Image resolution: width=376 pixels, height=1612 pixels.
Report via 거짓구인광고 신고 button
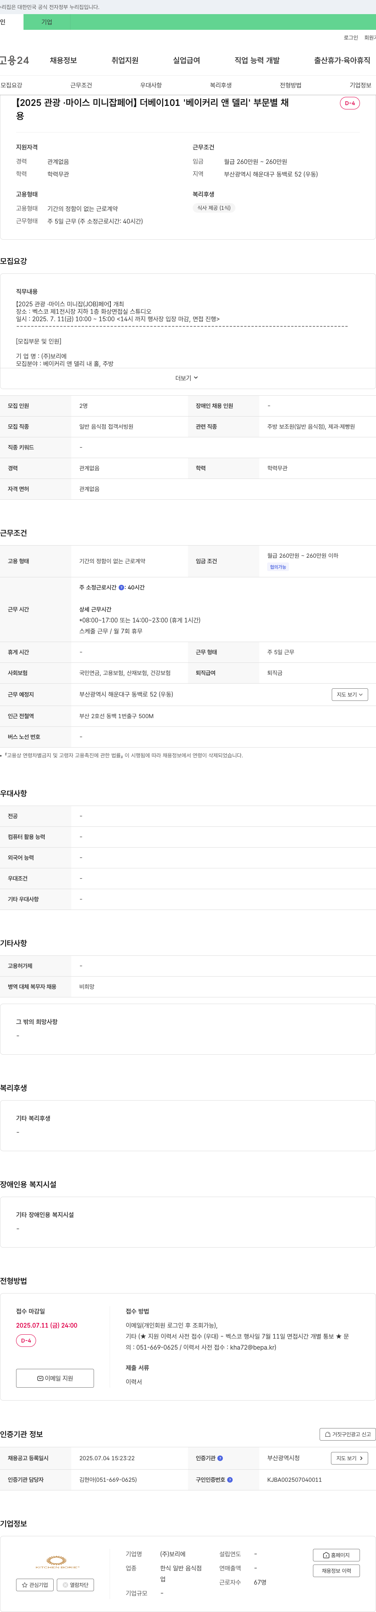coord(348,1434)
